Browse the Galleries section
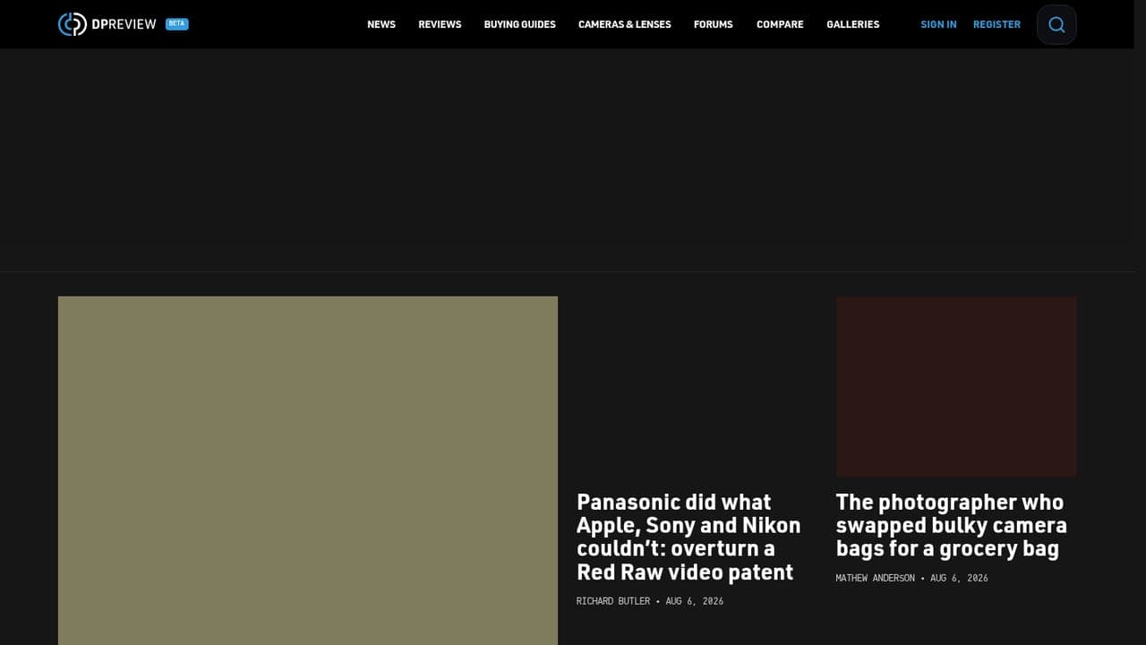The height and width of the screenshot is (645, 1146). (x=853, y=24)
